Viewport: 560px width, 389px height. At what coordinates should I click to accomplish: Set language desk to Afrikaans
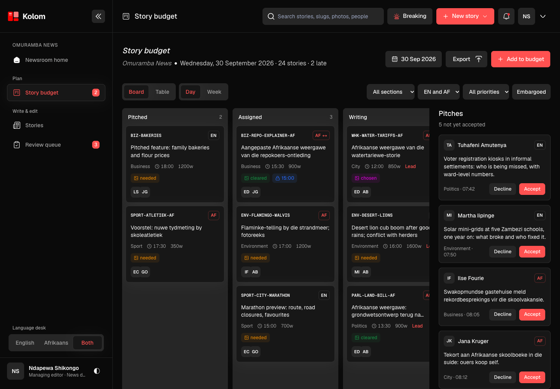(56, 343)
